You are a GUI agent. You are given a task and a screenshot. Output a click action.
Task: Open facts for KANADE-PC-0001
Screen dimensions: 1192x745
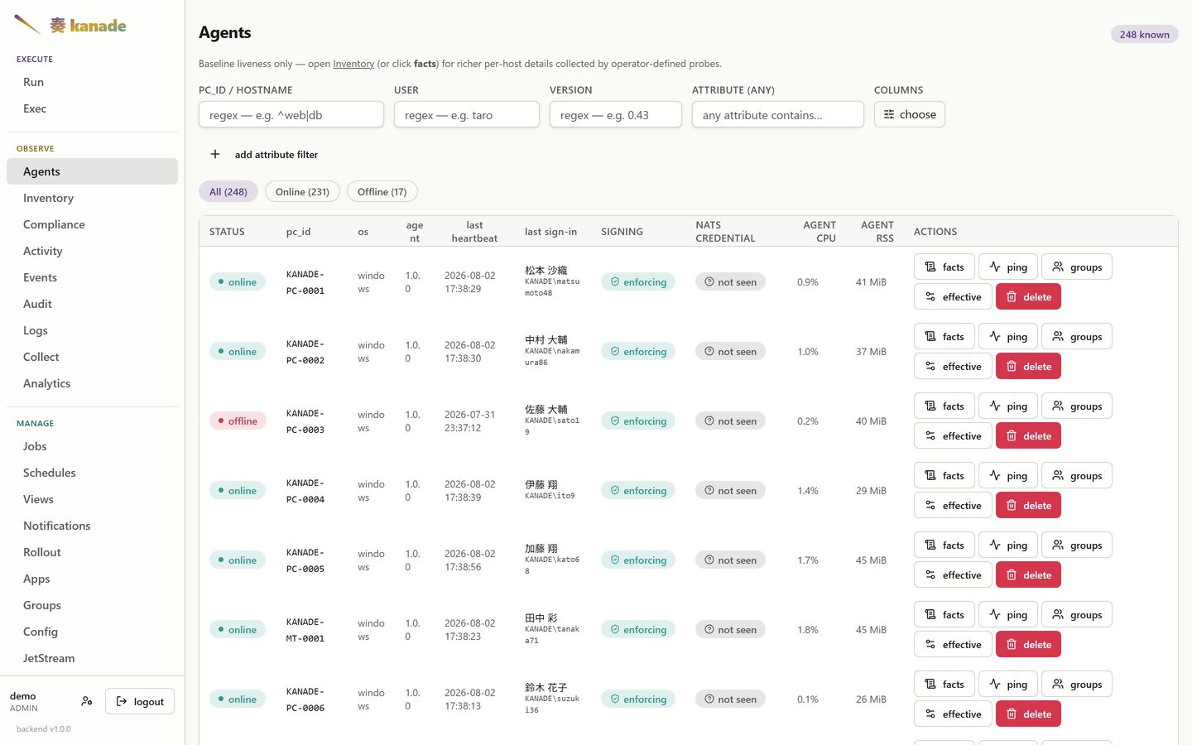[944, 267]
